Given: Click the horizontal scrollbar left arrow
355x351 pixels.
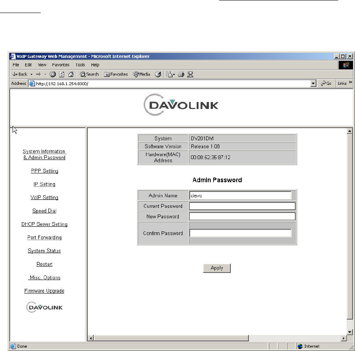Looking at the screenshot, I should click(91, 338).
